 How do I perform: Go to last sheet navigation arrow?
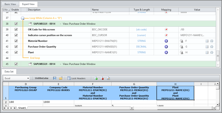pos(15,108)
